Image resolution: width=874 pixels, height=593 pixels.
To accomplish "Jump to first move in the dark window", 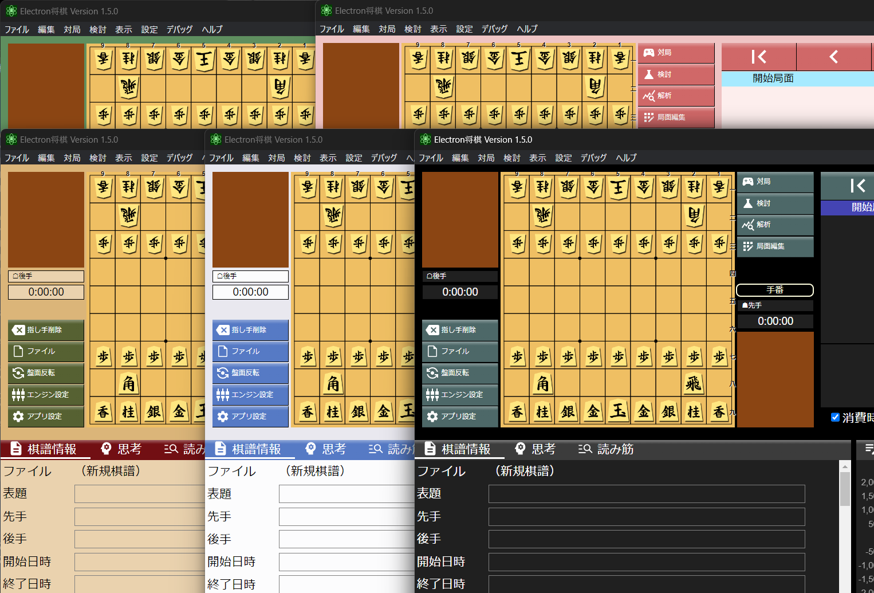I will [x=847, y=186].
